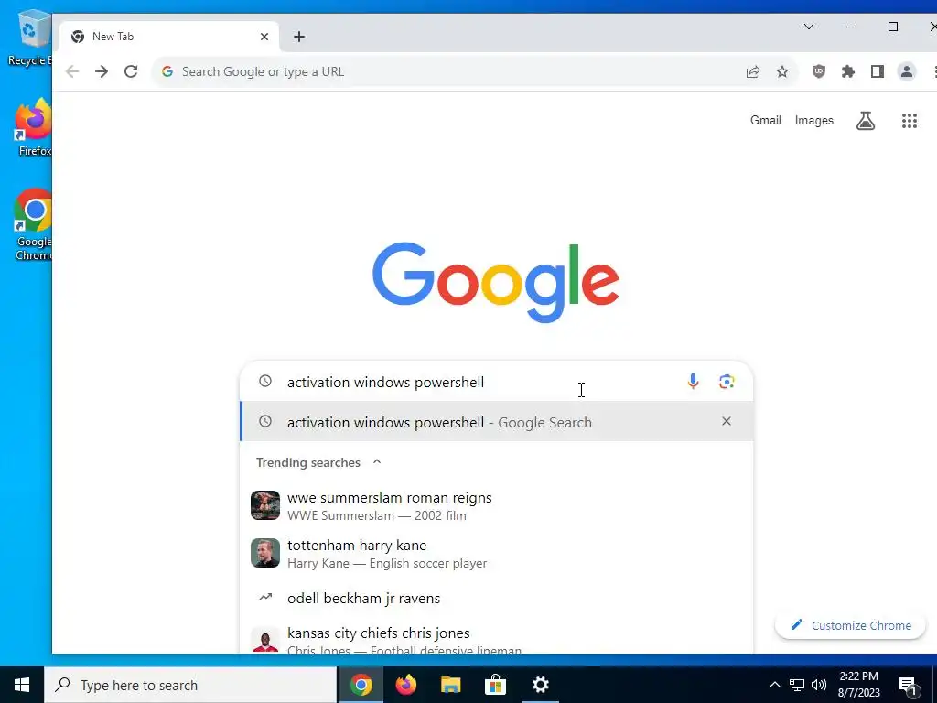
Task: Open Gmail link
Action: click(x=766, y=120)
